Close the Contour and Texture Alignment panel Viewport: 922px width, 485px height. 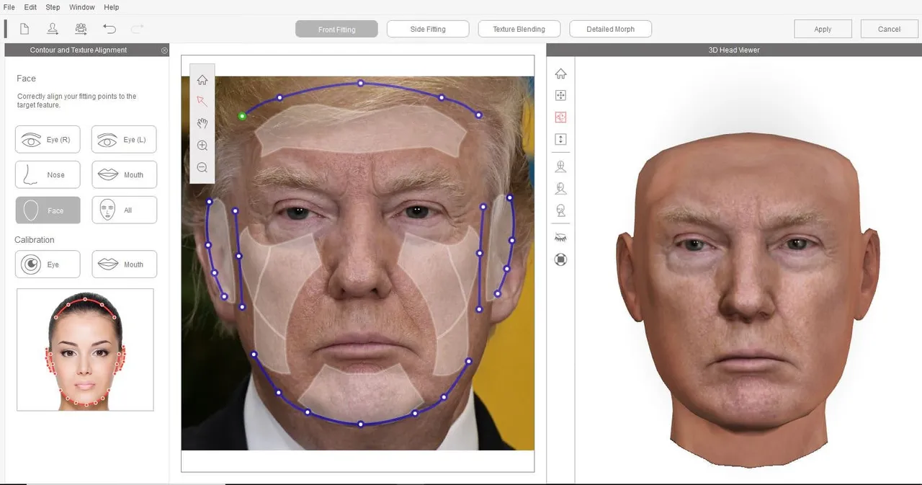pos(164,50)
